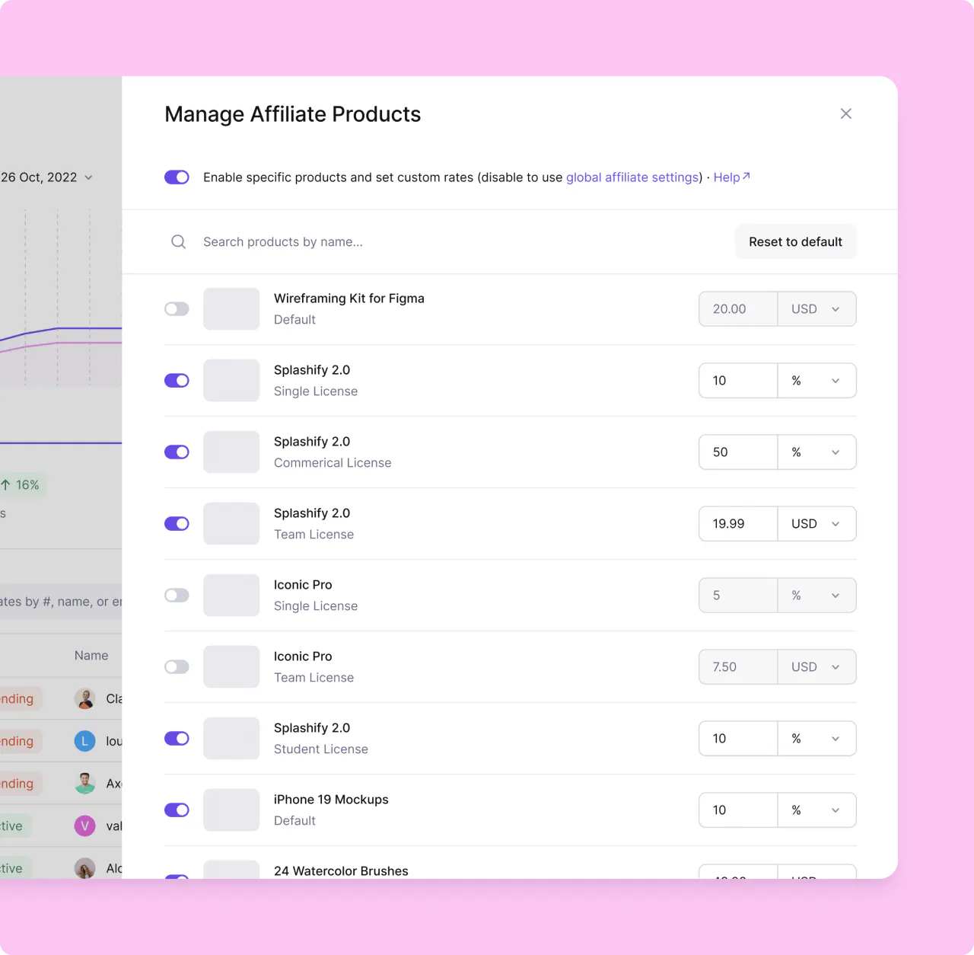The height and width of the screenshot is (955, 974).
Task: Click the pink 'V' avatar for val
Action: pos(84,826)
